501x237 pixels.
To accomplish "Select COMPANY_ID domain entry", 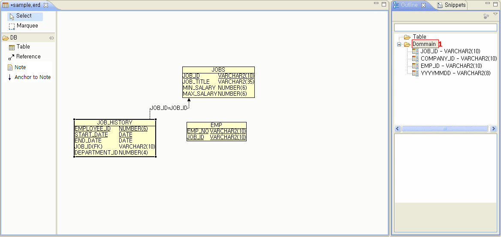I will click(459, 58).
